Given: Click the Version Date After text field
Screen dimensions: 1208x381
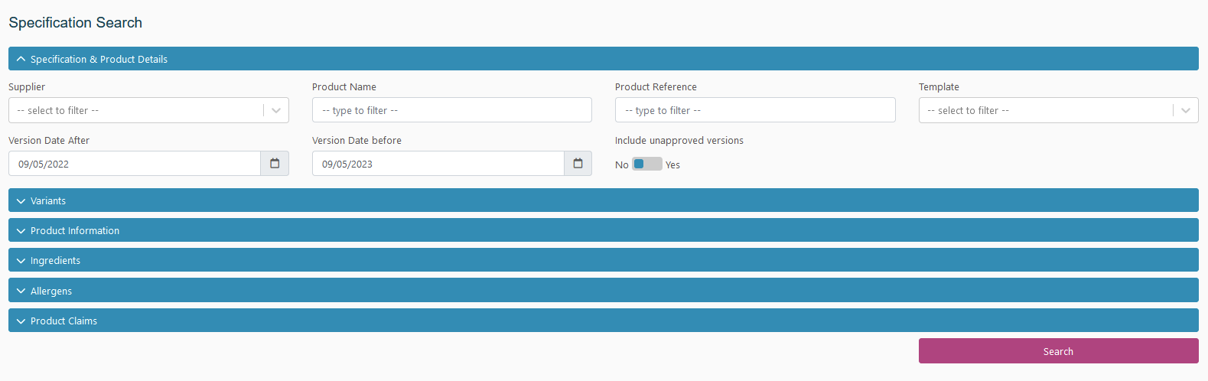Looking at the screenshot, I should click(135, 164).
